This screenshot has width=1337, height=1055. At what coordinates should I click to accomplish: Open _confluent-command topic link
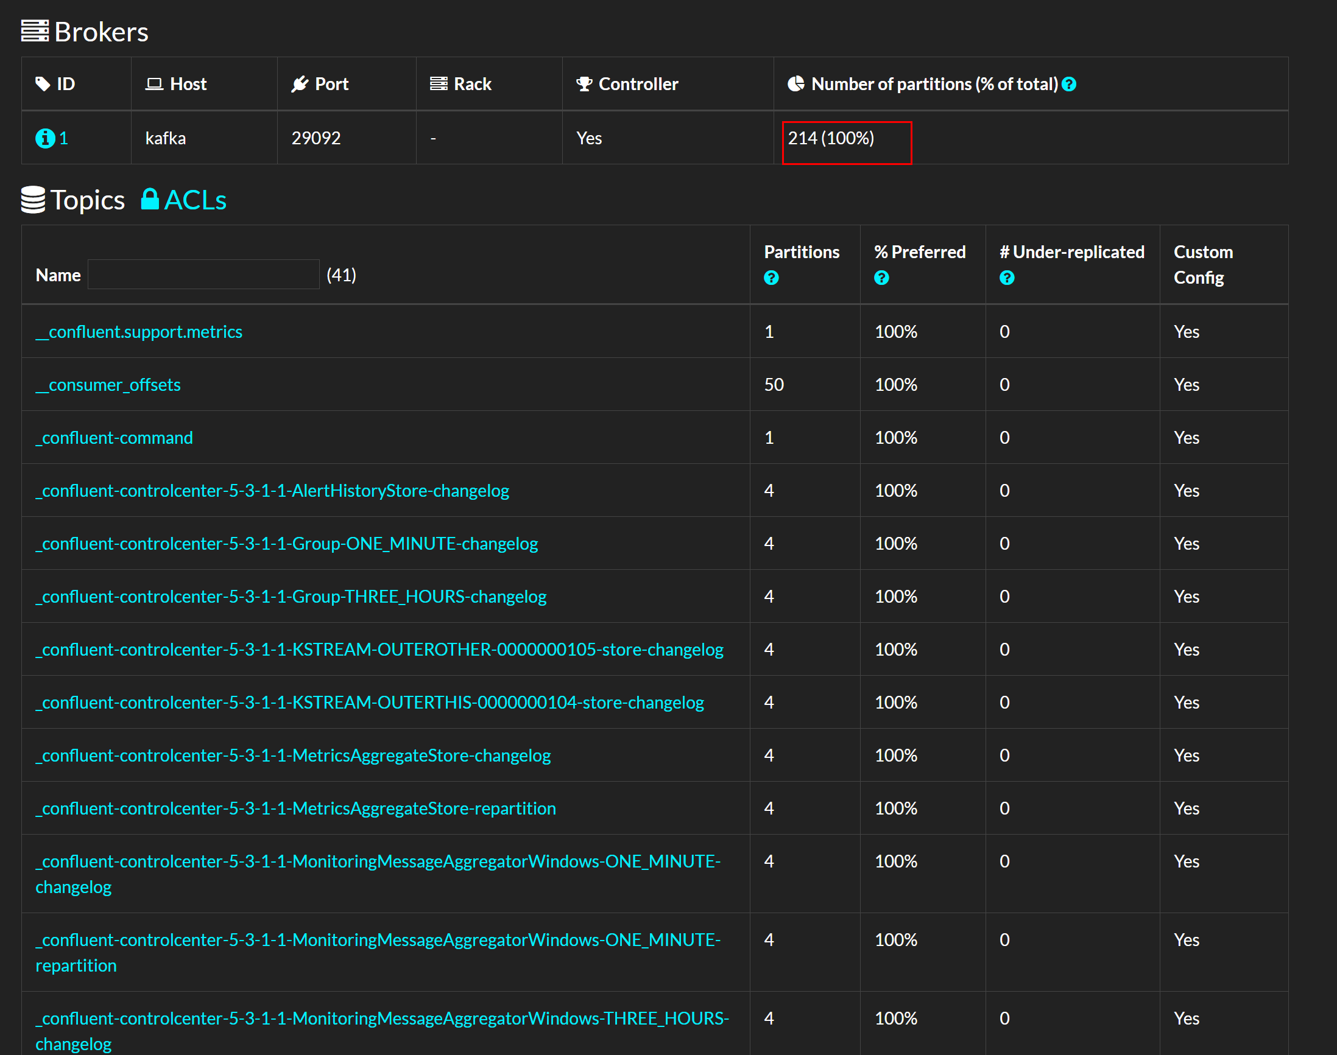[115, 438]
